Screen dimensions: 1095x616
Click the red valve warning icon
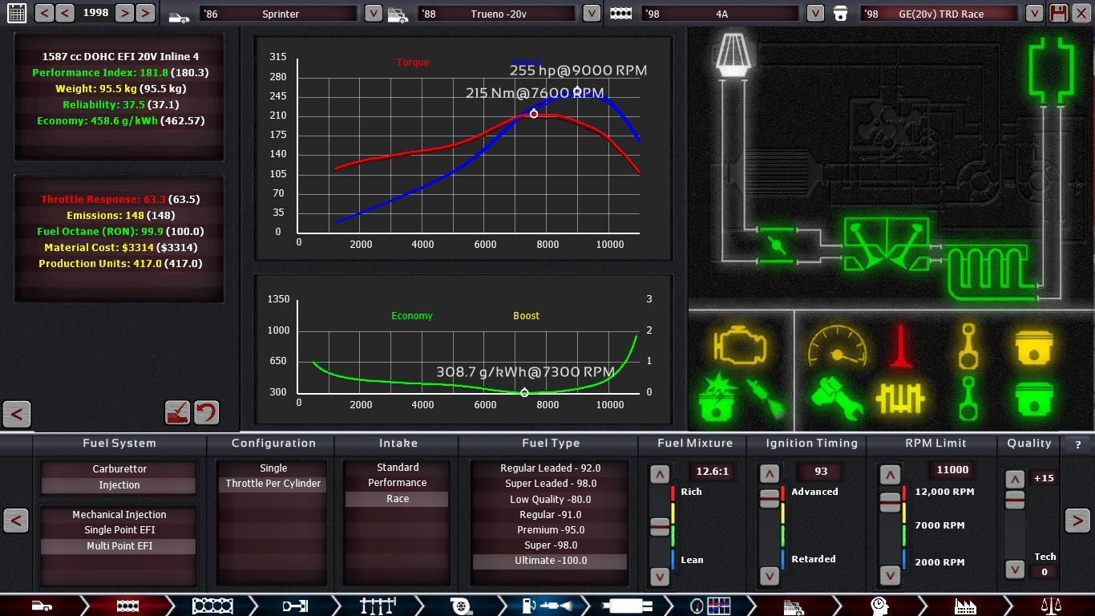click(x=902, y=346)
